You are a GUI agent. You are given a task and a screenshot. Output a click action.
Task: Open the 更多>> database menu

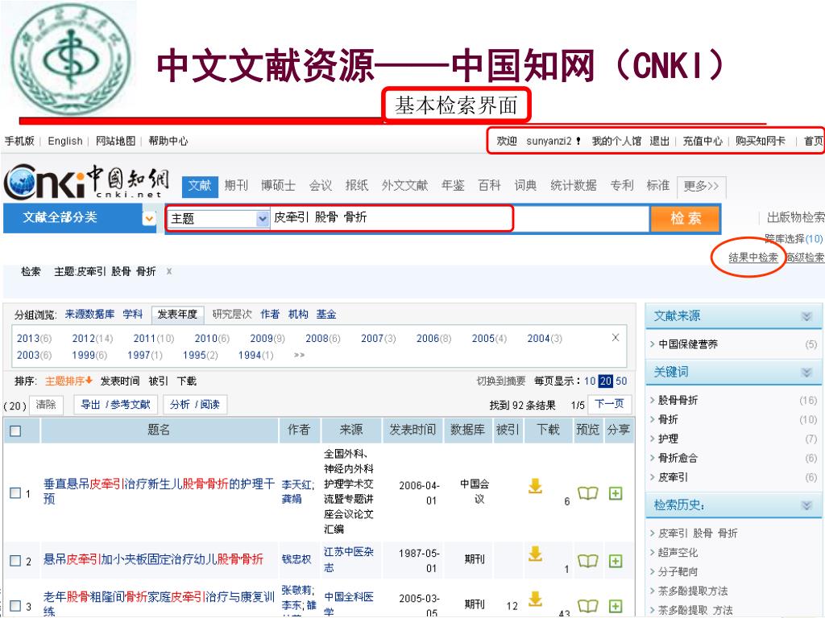[x=701, y=186]
